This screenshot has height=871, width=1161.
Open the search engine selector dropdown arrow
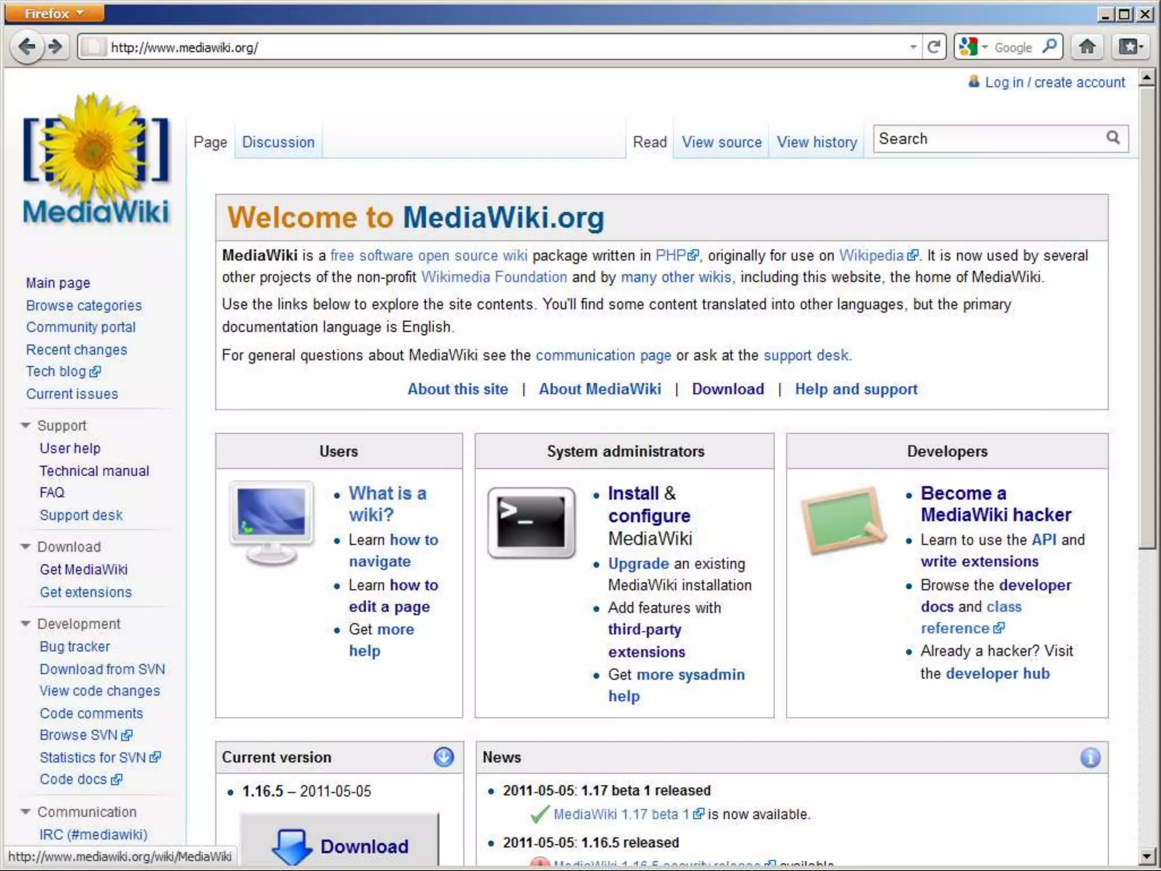(985, 47)
